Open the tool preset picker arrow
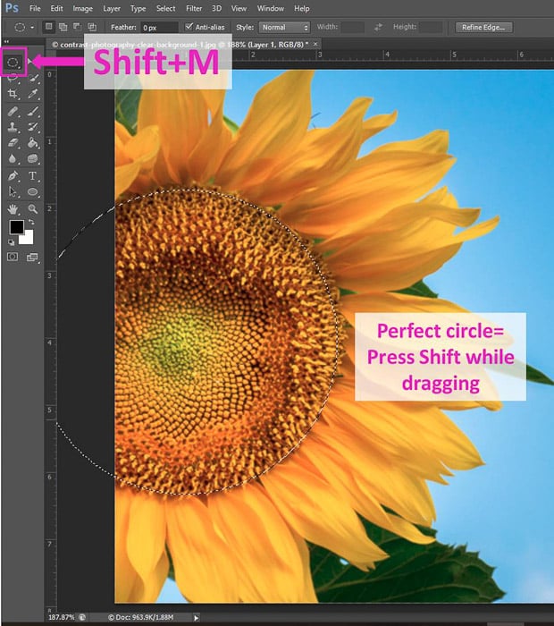Image resolution: width=554 pixels, height=626 pixels. [x=32, y=28]
